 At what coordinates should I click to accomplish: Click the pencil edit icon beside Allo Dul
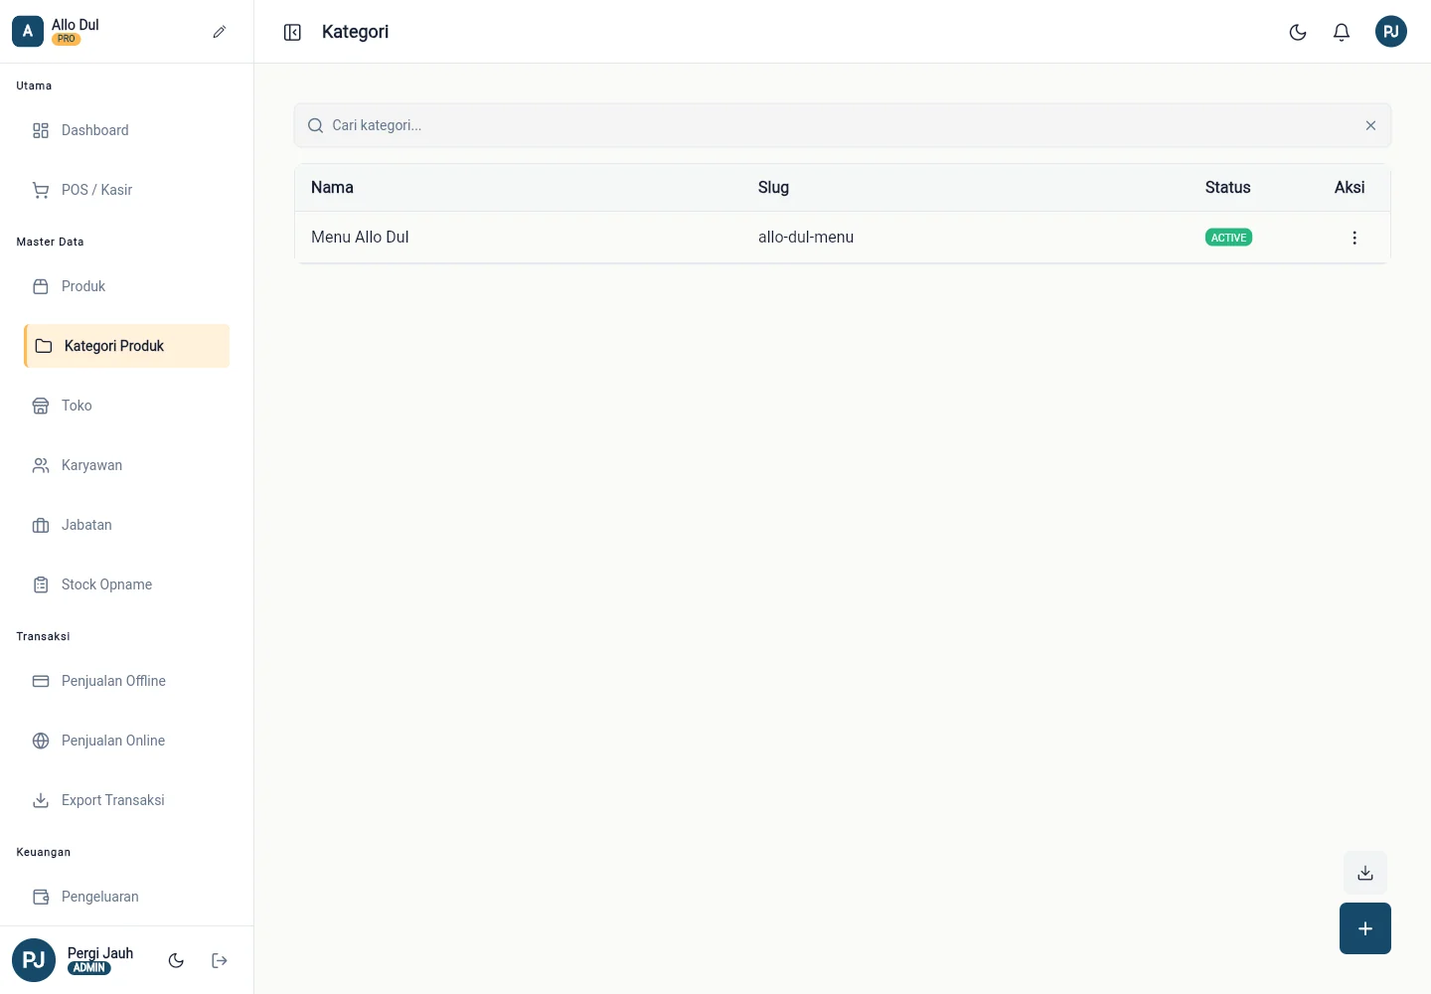point(220,32)
